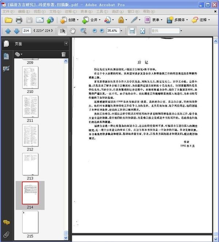Zoom out with the minus button
This screenshot has width=219, height=242.
point(95,31)
